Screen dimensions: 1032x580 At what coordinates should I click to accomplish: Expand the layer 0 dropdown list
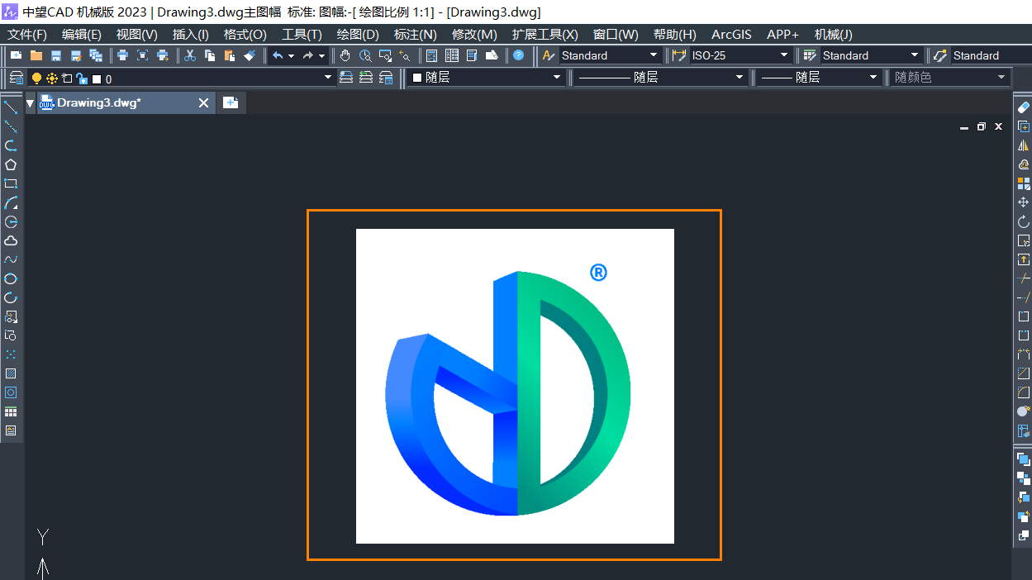(329, 78)
